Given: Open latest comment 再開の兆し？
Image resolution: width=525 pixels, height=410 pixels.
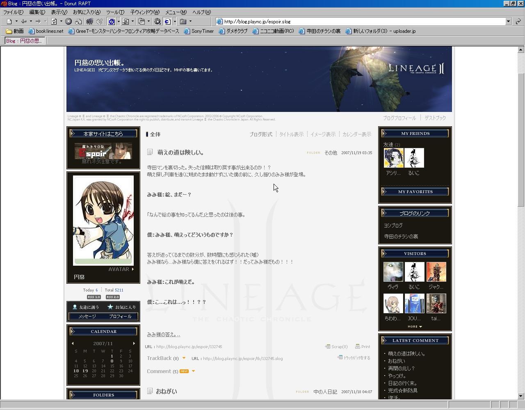Looking at the screenshot, I should coord(402,369).
